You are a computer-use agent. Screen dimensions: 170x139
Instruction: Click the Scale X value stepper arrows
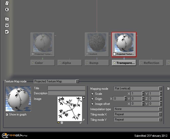143,94
